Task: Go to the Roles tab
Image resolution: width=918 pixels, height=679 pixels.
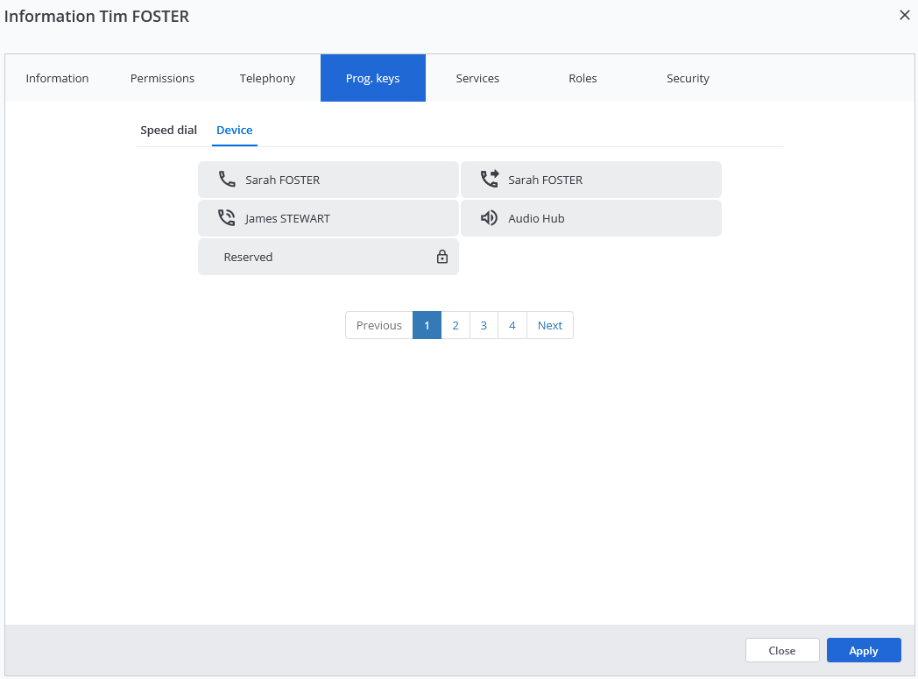Action: [583, 78]
